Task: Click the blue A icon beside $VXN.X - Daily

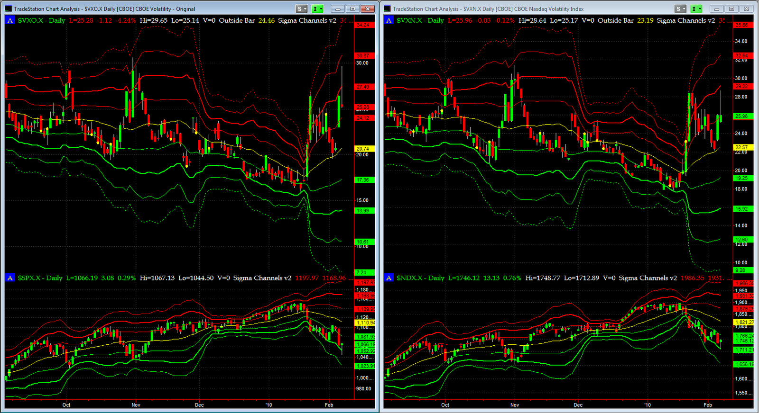Action: [389, 20]
